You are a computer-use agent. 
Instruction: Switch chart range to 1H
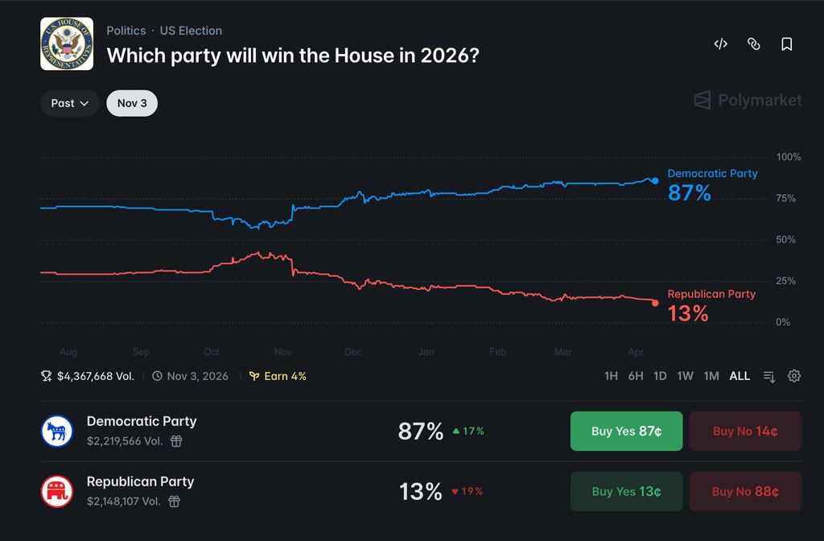click(611, 376)
